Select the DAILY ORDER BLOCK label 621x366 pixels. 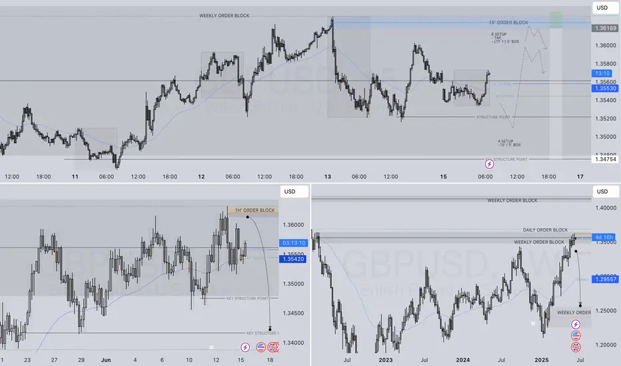click(x=545, y=230)
